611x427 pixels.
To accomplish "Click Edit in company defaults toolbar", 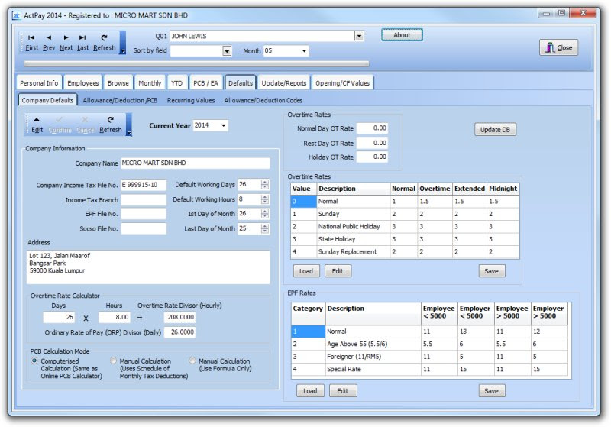I will (x=37, y=125).
